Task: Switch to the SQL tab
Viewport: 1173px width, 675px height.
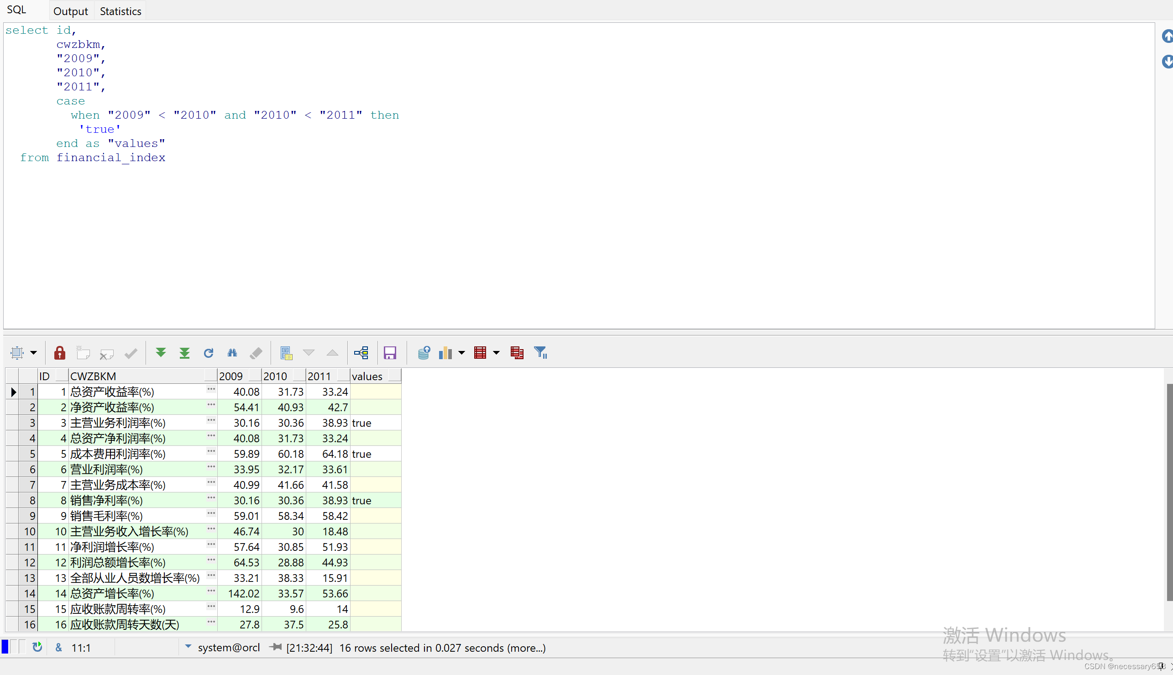Action: [x=17, y=10]
